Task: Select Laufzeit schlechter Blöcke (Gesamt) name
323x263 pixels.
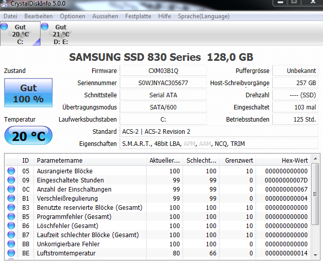Action: click(x=88, y=235)
